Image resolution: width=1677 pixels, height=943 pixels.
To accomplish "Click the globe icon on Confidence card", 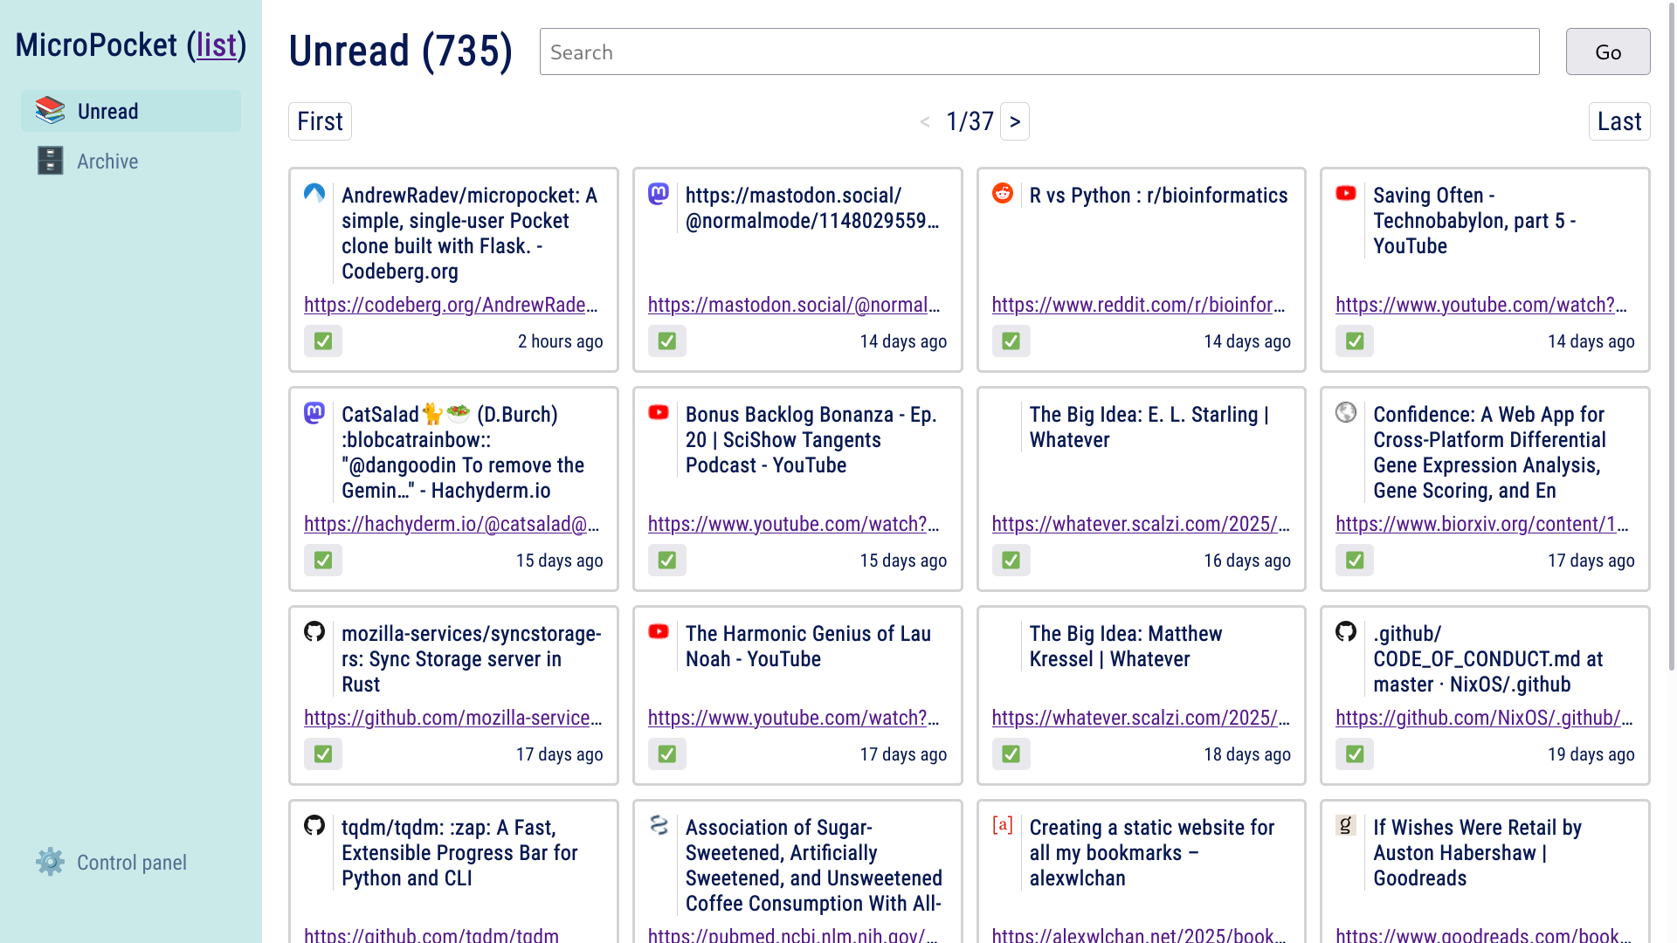I will pos(1346,412).
